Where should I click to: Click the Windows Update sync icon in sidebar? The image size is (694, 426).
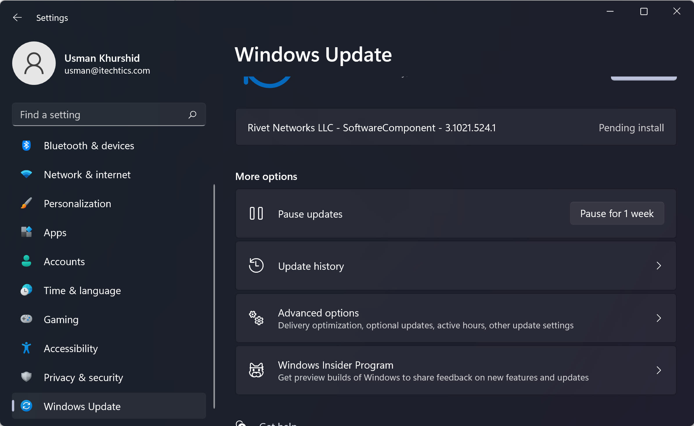26,406
